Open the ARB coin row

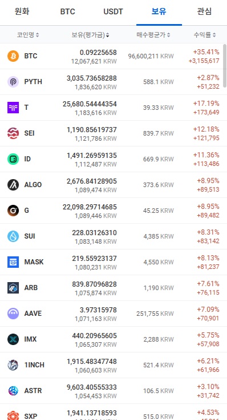(113, 288)
